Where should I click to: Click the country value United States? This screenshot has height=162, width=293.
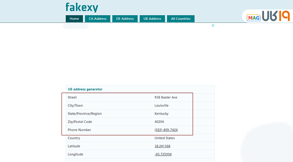164,138
